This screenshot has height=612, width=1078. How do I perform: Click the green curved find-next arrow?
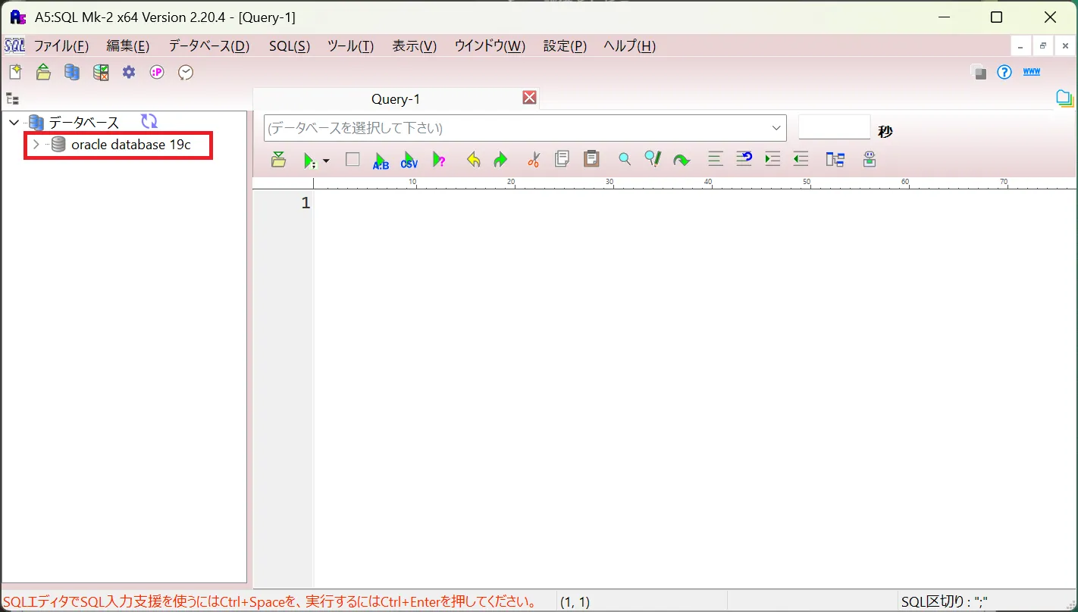click(x=682, y=160)
